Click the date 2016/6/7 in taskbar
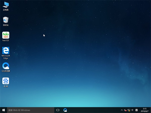This screenshot has height=113, width=151. 144,111
